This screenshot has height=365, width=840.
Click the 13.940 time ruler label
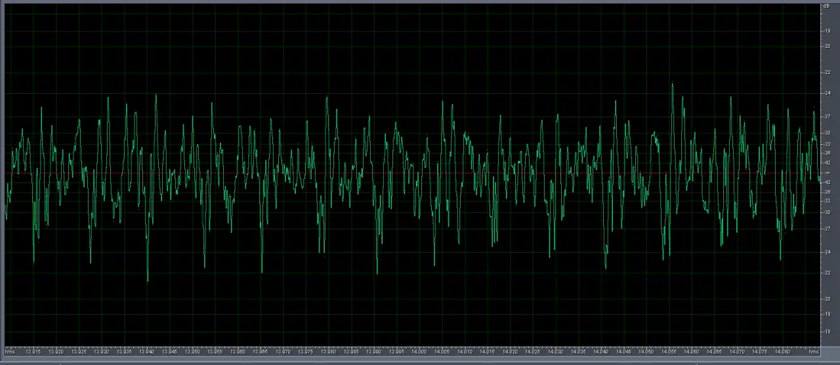pyautogui.click(x=147, y=352)
